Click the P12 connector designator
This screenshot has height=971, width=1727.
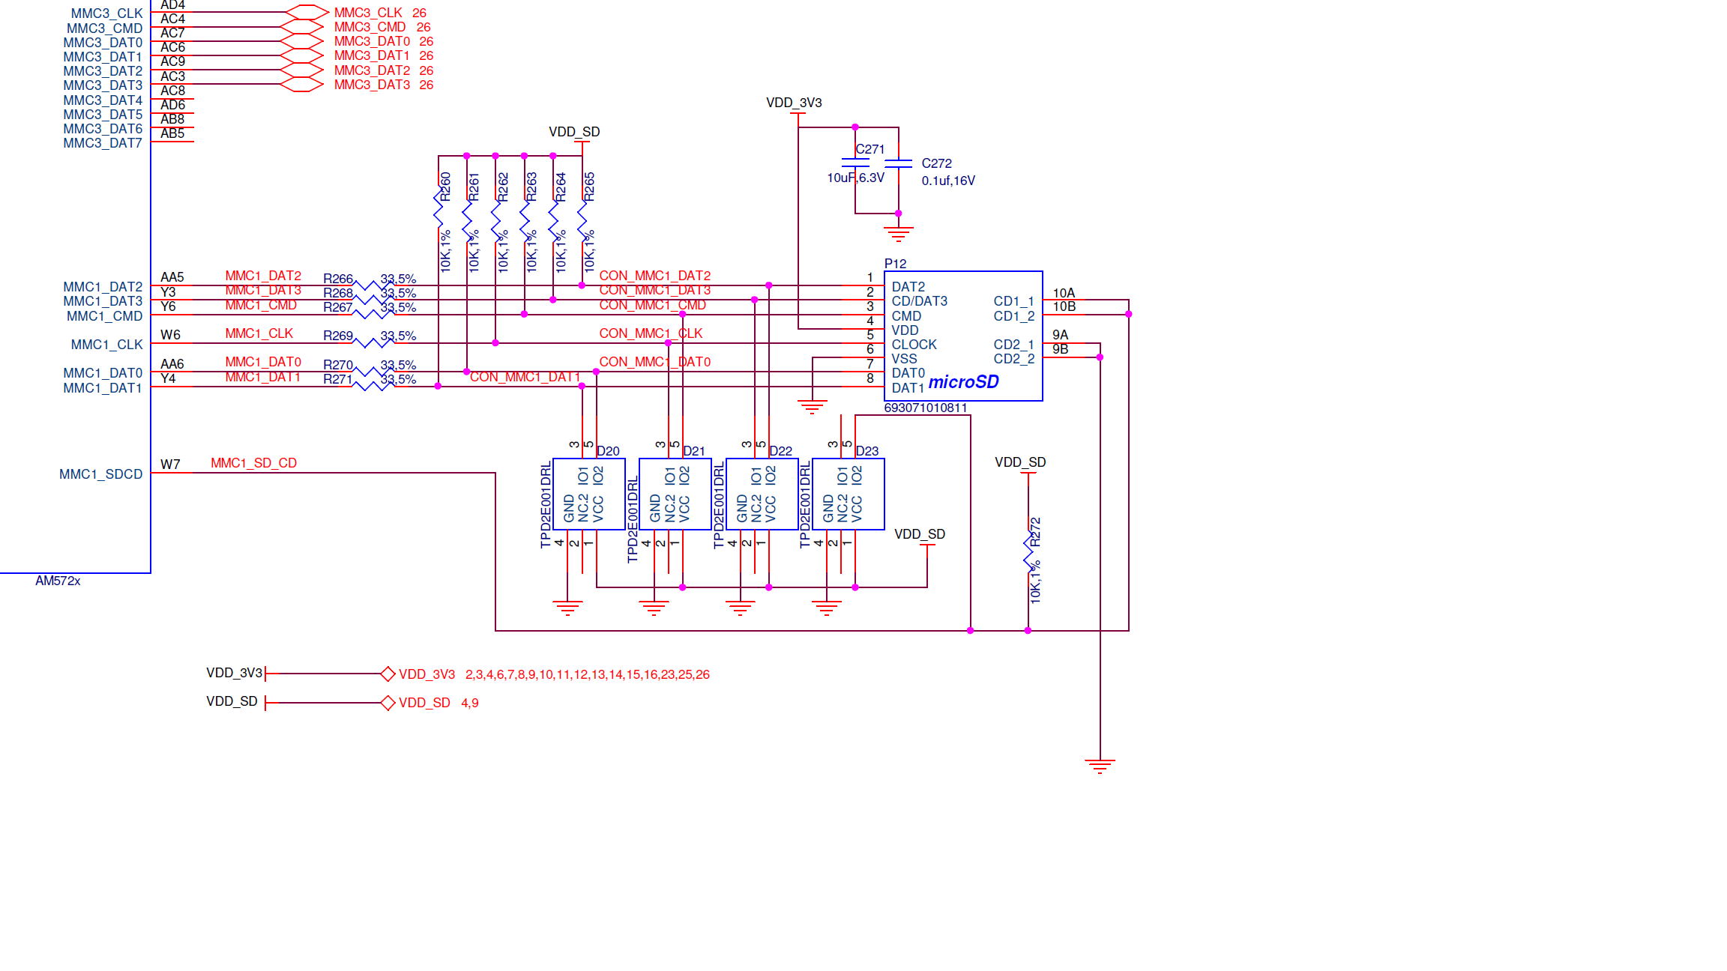coord(895,264)
